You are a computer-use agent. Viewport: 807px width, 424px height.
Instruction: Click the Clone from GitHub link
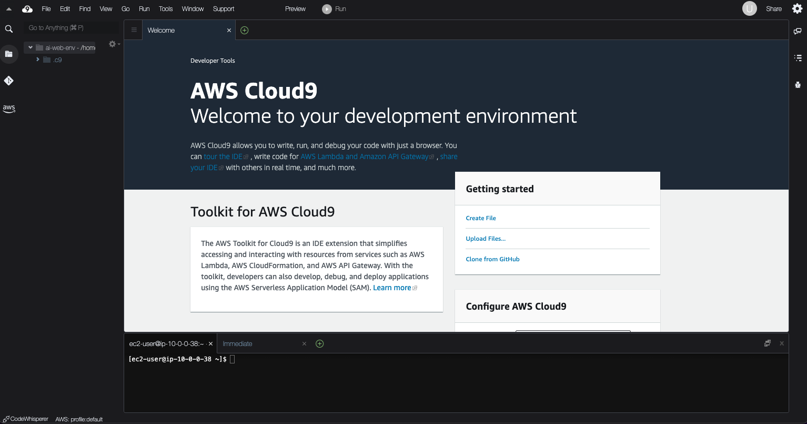(x=492, y=259)
